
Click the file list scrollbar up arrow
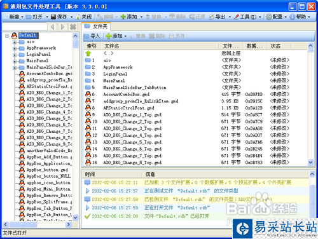(x=310, y=45)
